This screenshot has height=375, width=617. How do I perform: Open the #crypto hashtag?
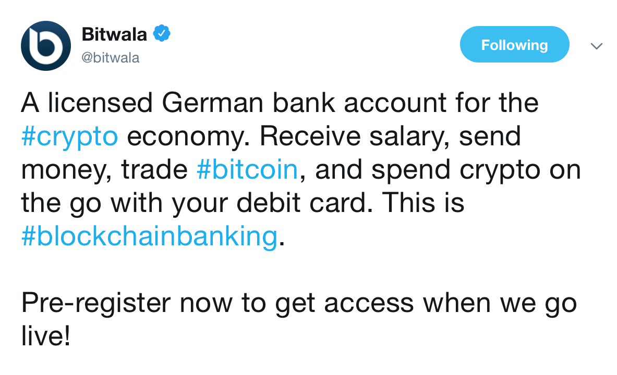pos(70,136)
